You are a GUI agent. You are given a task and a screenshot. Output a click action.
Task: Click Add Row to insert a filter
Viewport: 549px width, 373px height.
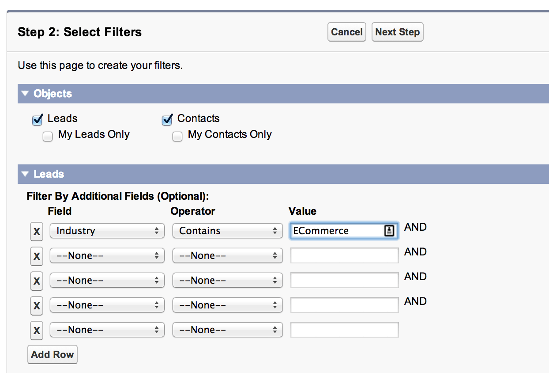click(x=52, y=354)
